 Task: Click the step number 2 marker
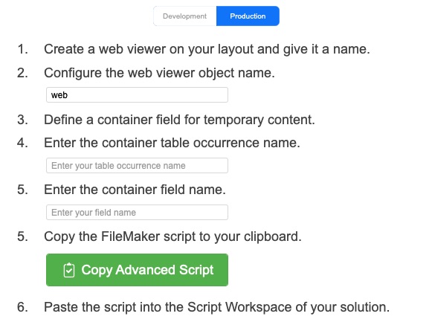pyautogui.click(x=22, y=73)
